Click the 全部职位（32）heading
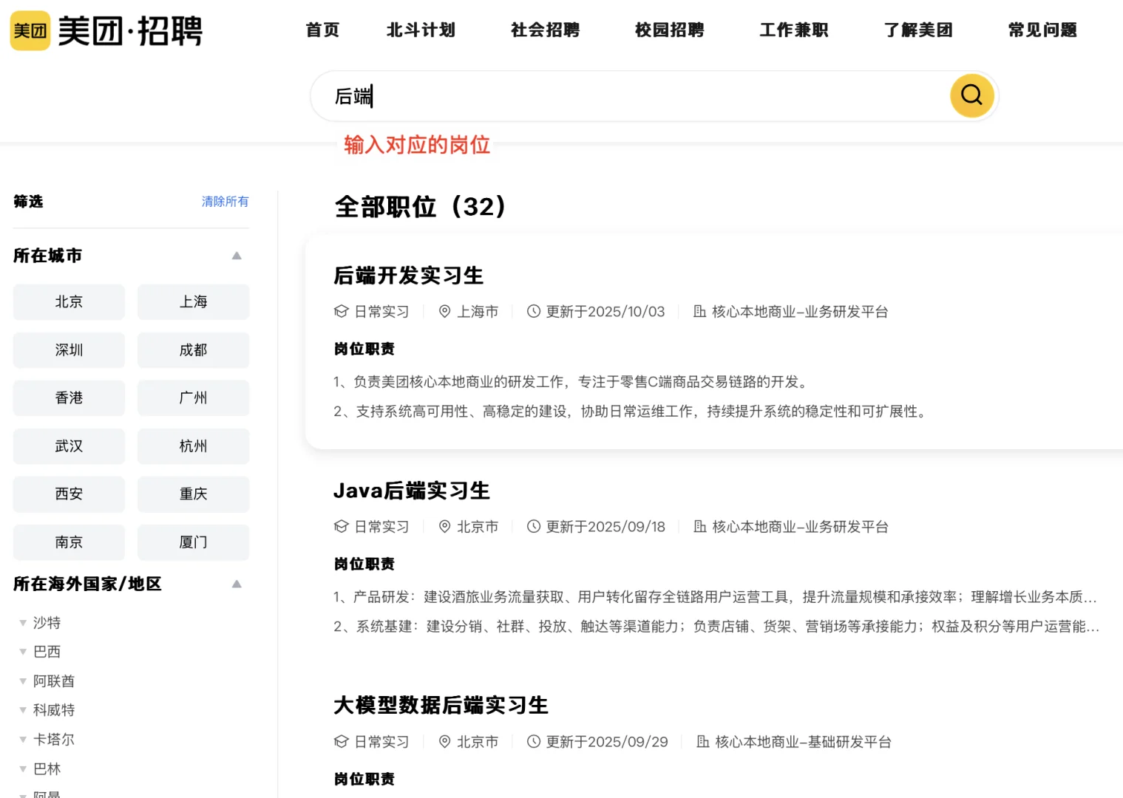The height and width of the screenshot is (798, 1123). (x=420, y=207)
